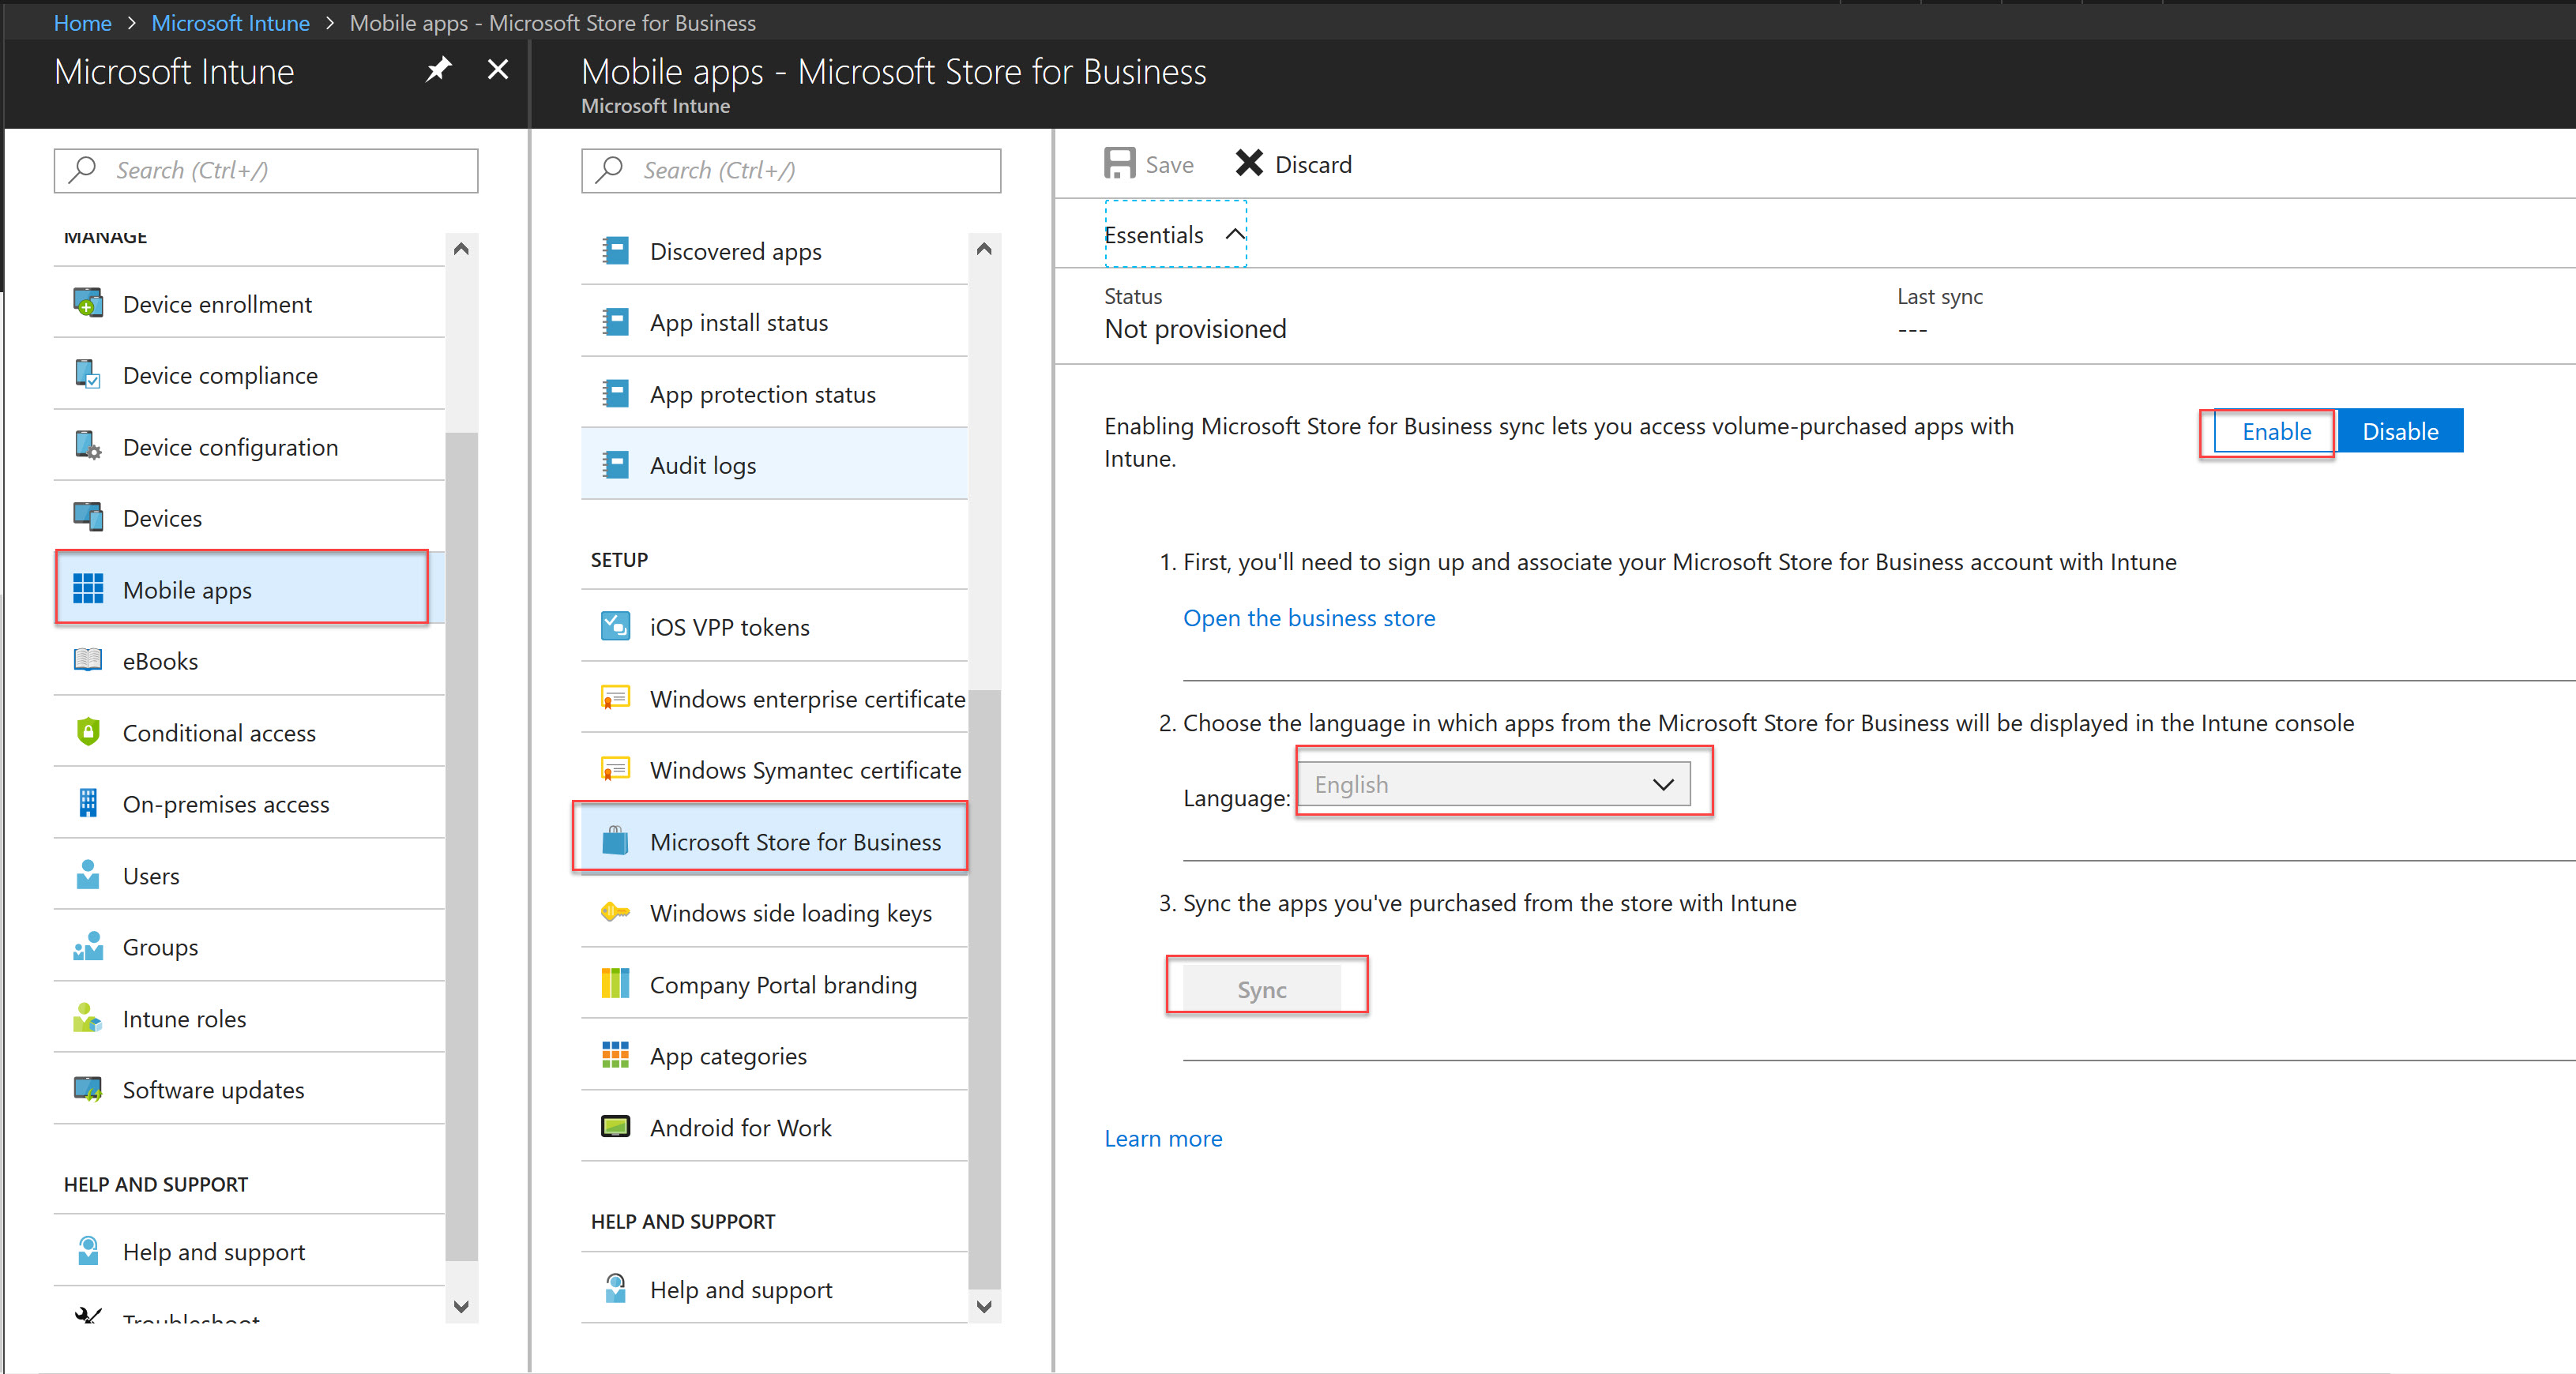Open Device enrollment in the Intune menu
The width and height of the screenshot is (2576, 1374).
tap(249, 303)
